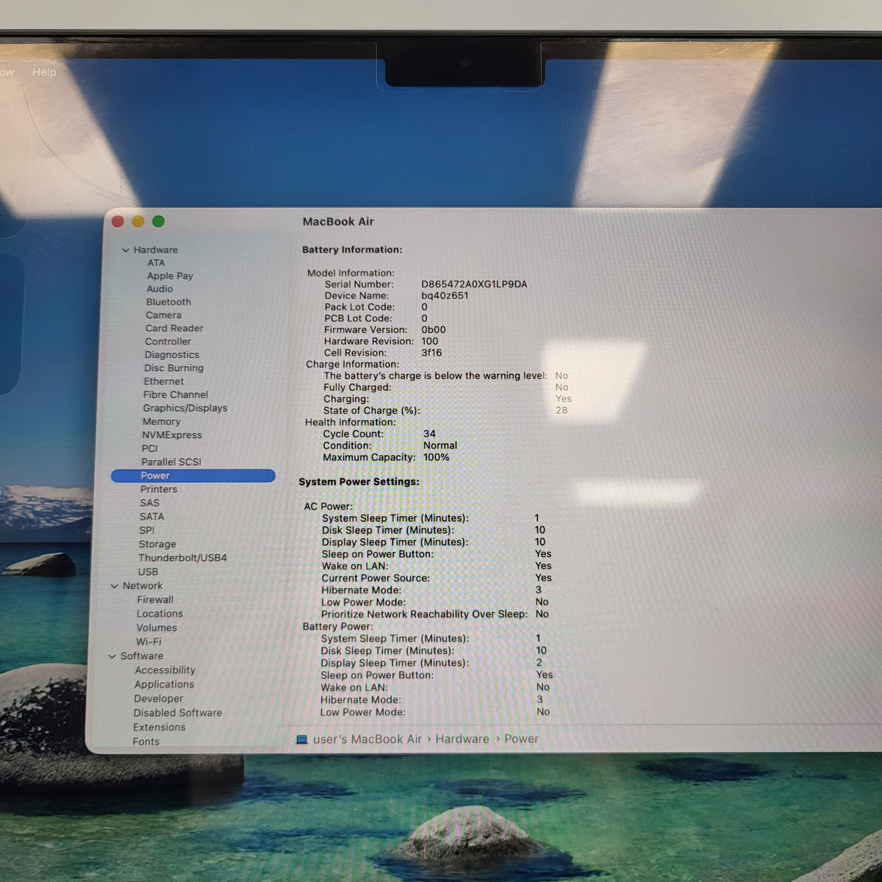Screen dimensions: 882x882
Task: Select Diagnostics in the sidebar
Action: (171, 355)
